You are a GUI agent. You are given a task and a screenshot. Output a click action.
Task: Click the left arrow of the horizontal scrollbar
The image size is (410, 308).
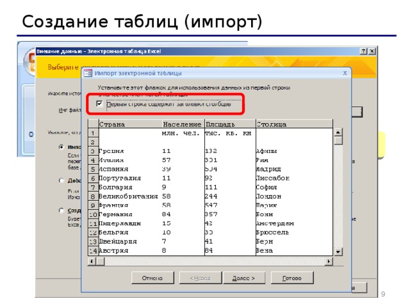click(92, 261)
